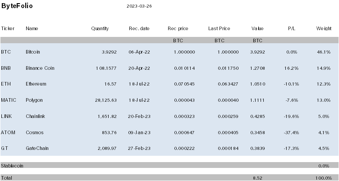
Task: Select the 2023-03-26 date text
Action: point(139,6)
